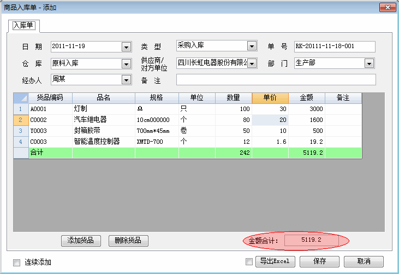Image resolution: width=399 pixels, height=274 pixels.
Task: Open the 仓库 dropdown arrow
Action: coord(127,63)
